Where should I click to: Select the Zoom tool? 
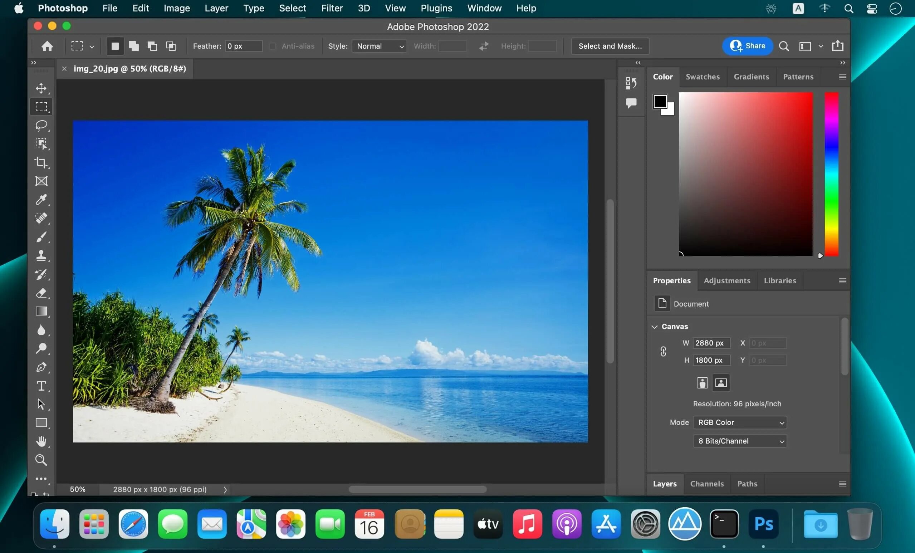click(x=40, y=460)
